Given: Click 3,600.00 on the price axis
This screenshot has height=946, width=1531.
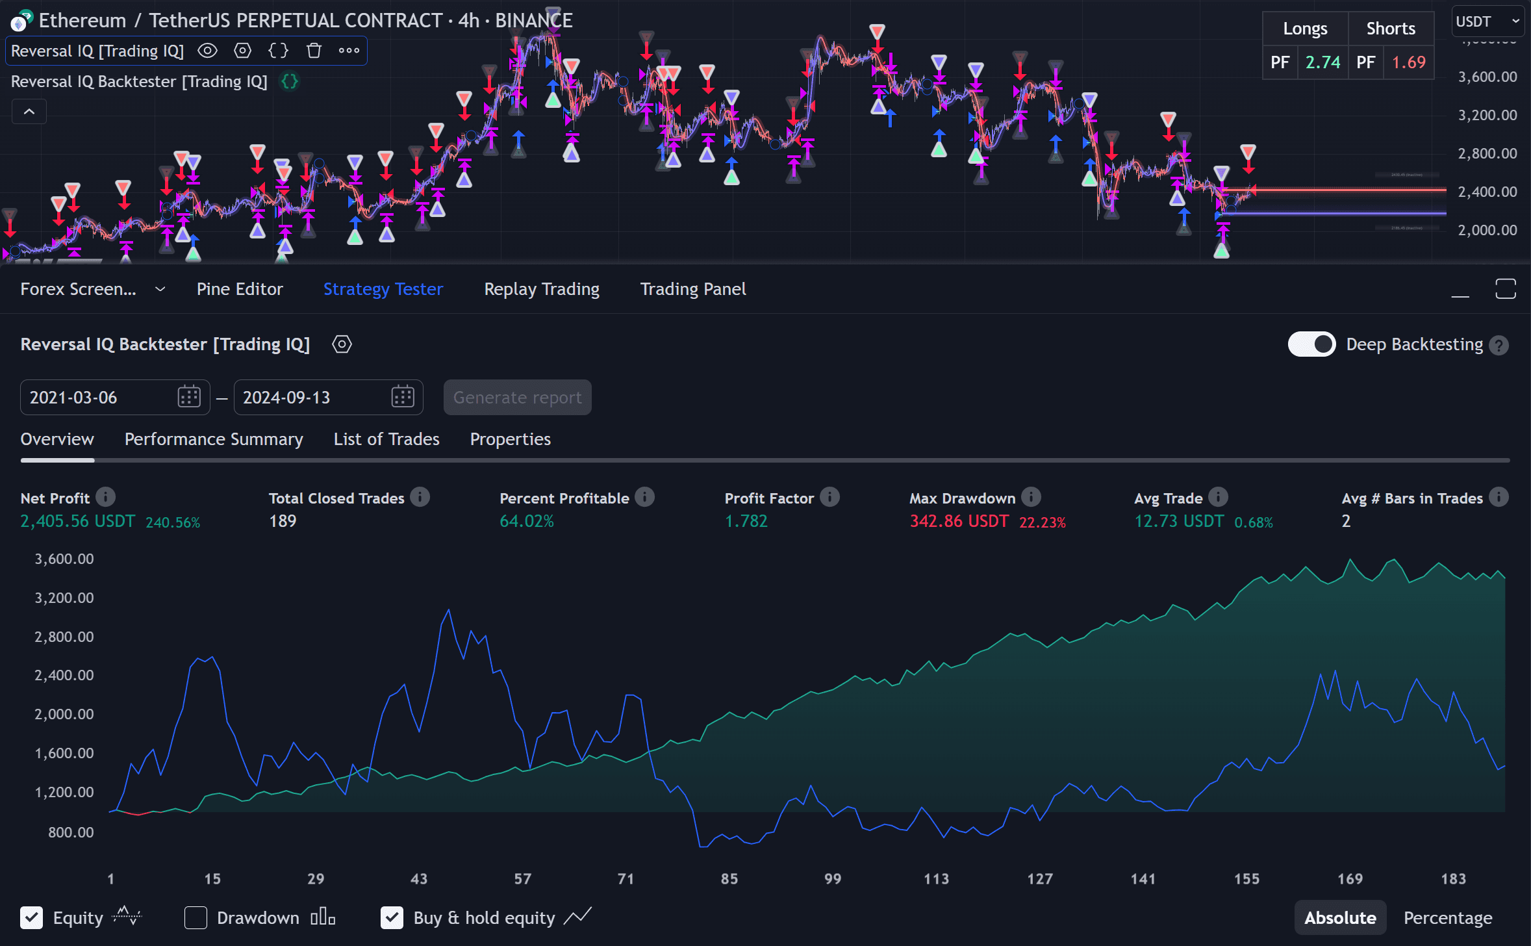Looking at the screenshot, I should [1487, 77].
